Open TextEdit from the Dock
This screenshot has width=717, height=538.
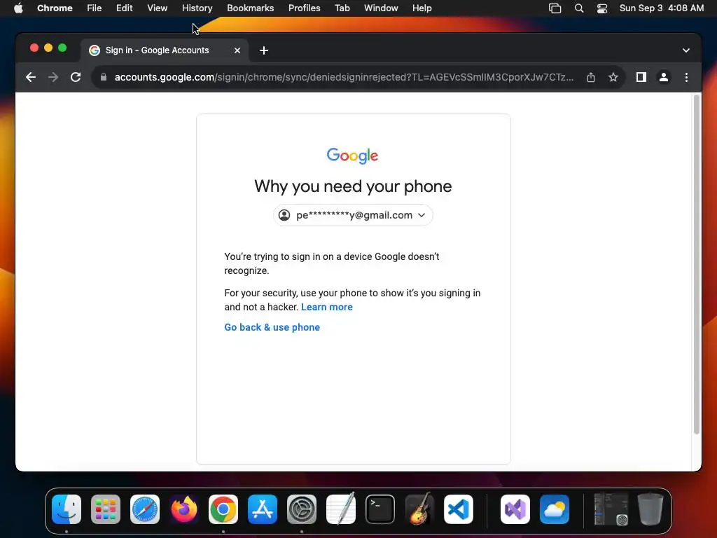(341, 509)
